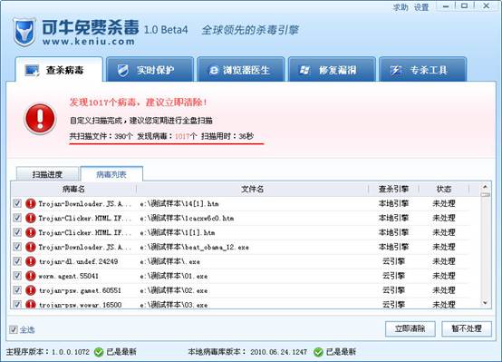Sort by the 病毒名 column header
Image resolution: width=502 pixels, height=362 pixels.
click(73, 189)
